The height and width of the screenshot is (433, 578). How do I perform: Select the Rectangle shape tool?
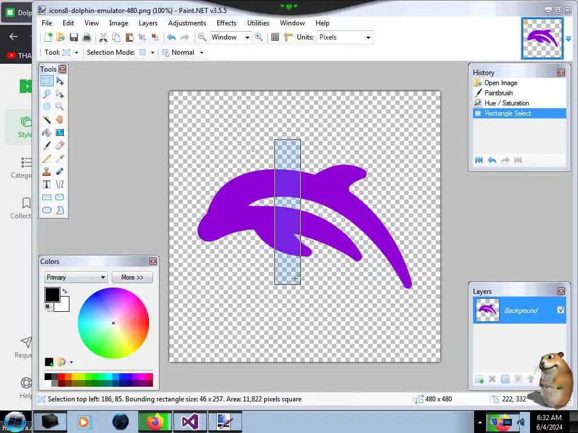coord(47,197)
